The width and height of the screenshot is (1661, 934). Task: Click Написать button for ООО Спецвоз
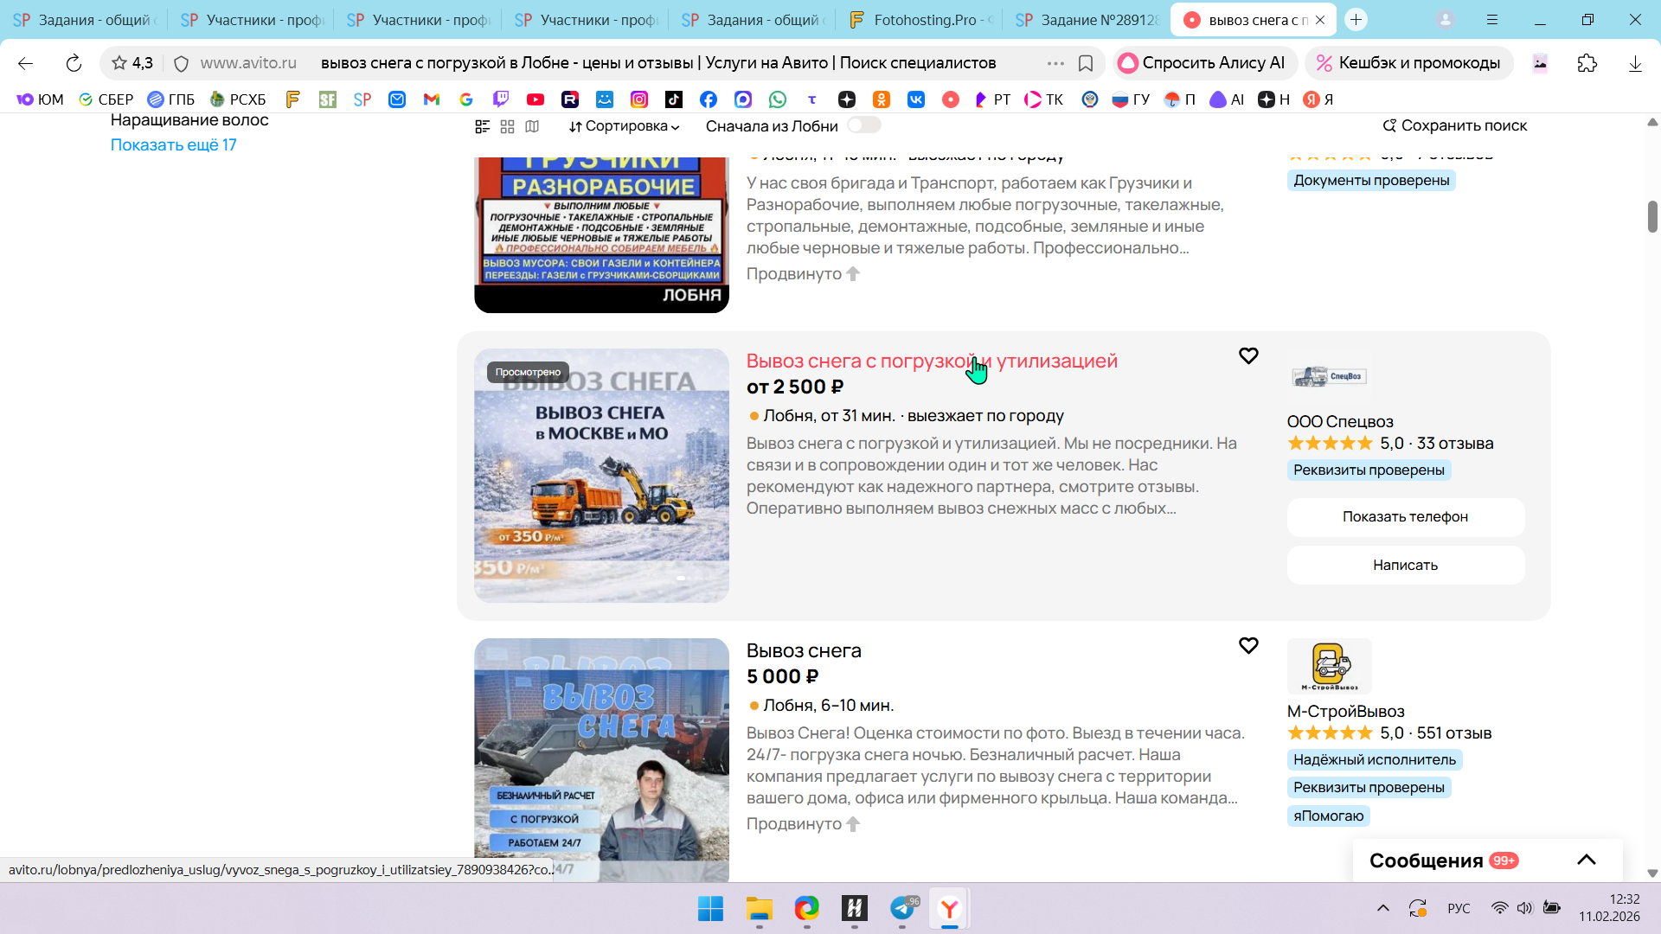1405,565
